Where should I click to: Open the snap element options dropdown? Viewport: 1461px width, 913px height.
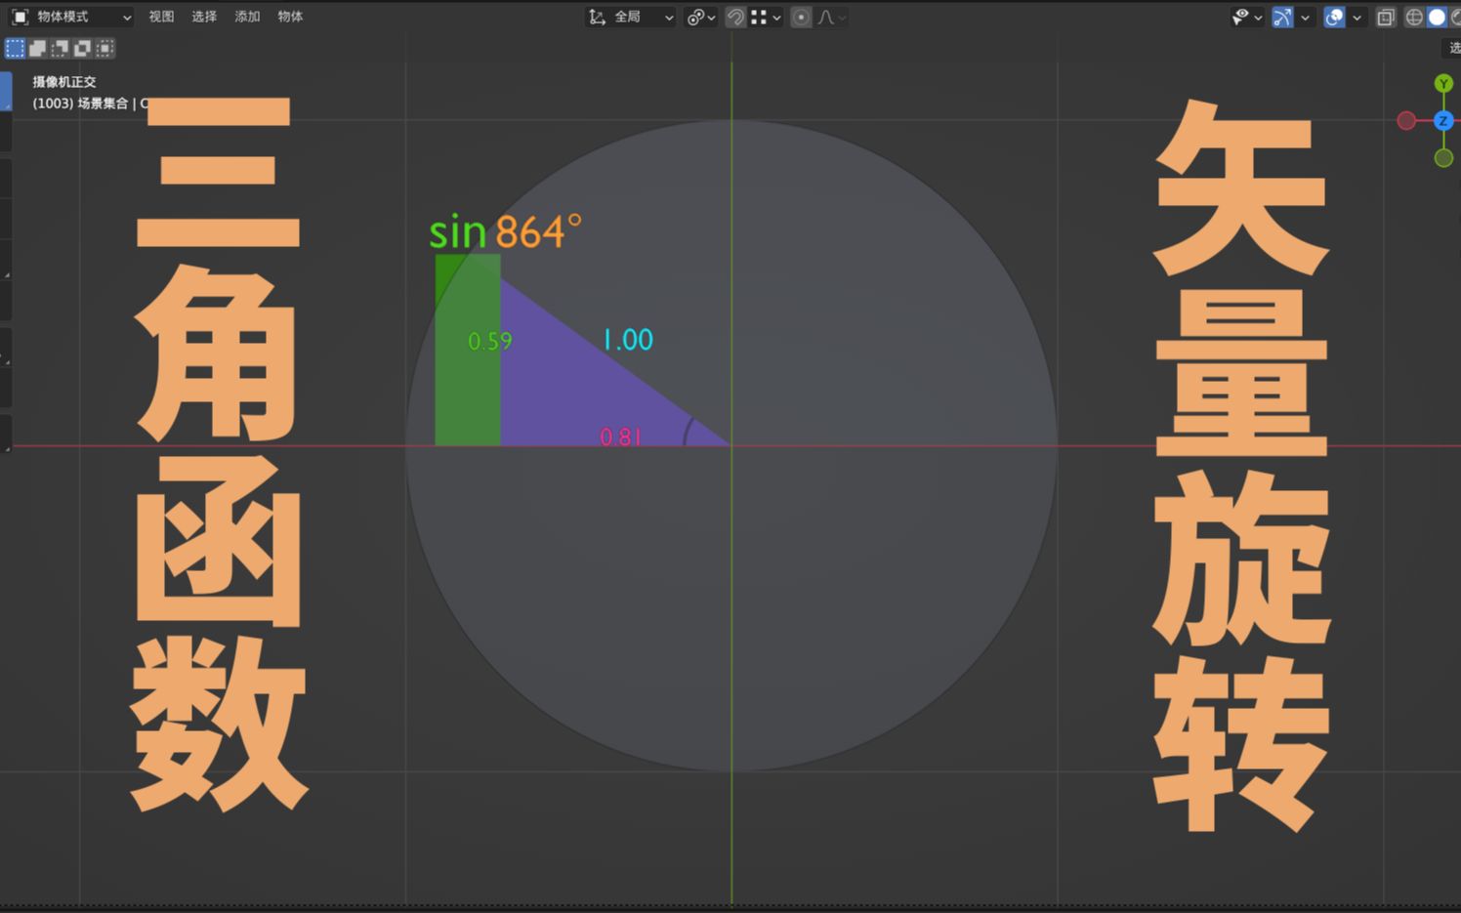(766, 17)
